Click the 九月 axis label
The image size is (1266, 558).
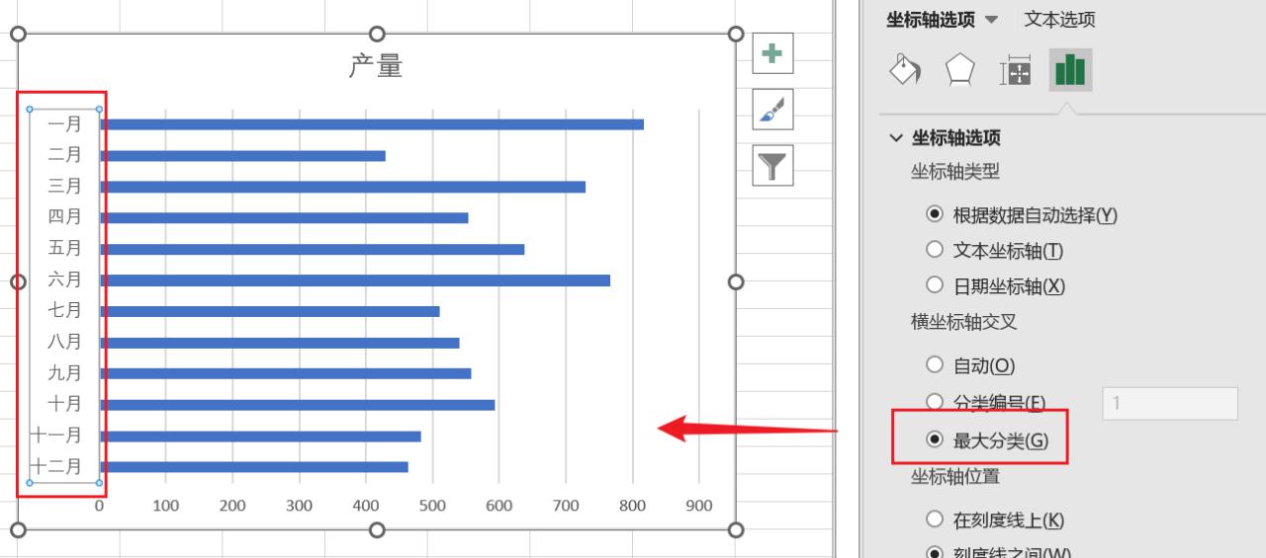tap(64, 373)
